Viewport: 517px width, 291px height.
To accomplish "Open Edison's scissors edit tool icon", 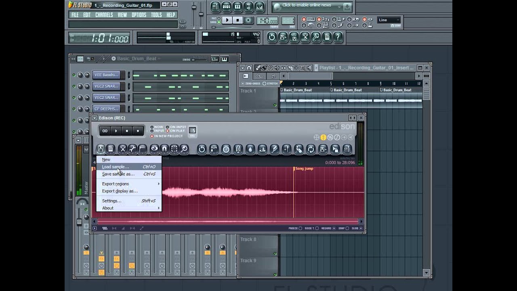I will tap(123, 149).
